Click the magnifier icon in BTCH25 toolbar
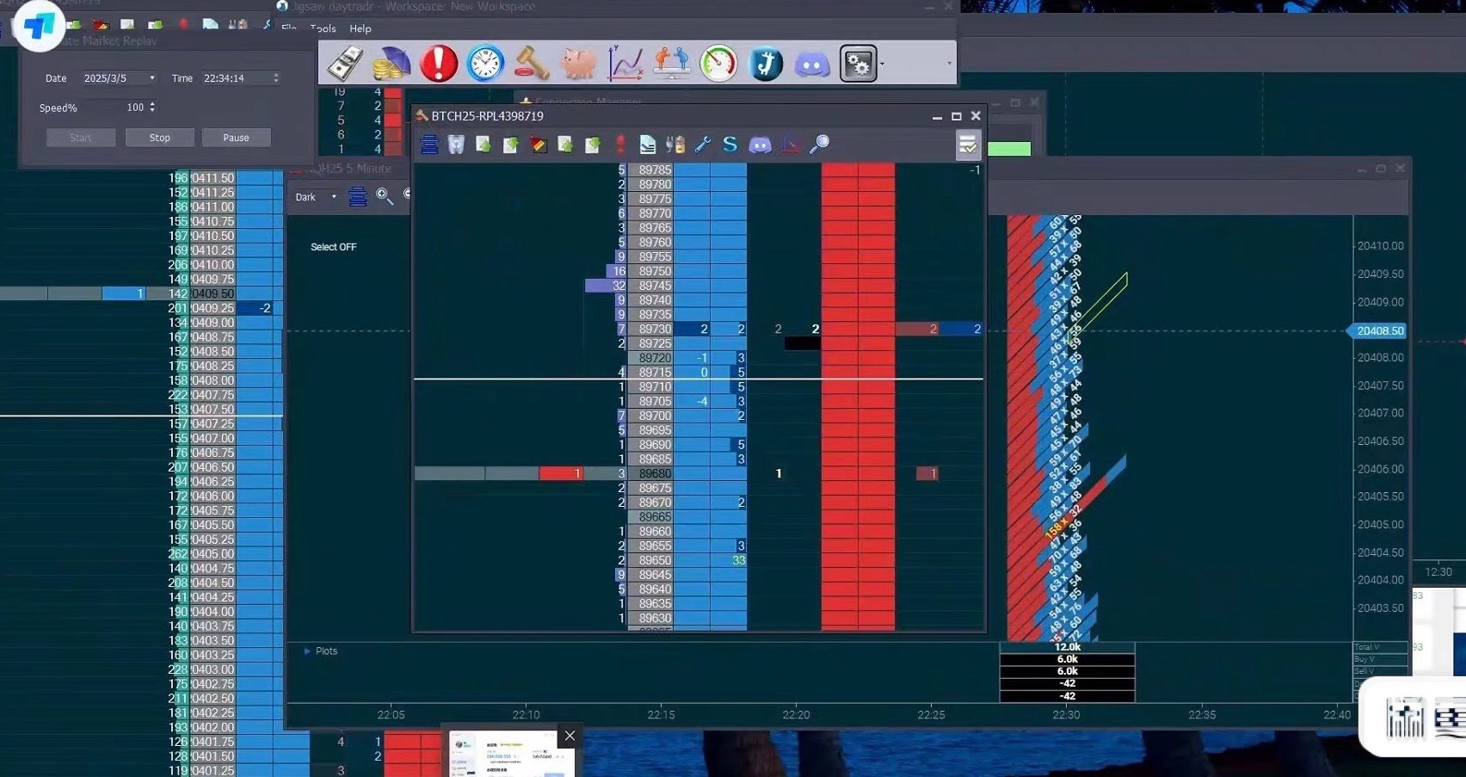The height and width of the screenshot is (777, 1466). point(820,145)
